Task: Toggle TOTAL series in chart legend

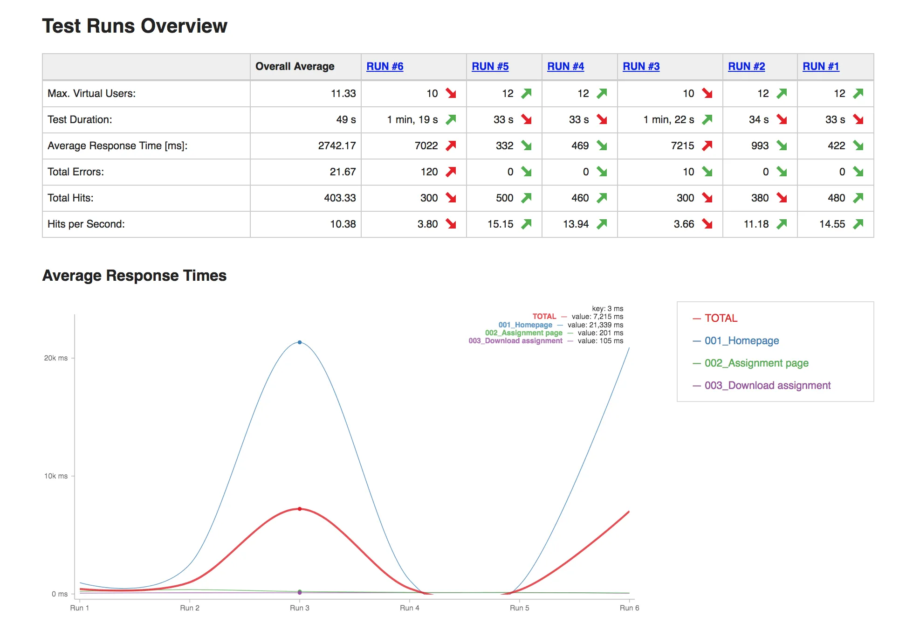Action: 721,318
